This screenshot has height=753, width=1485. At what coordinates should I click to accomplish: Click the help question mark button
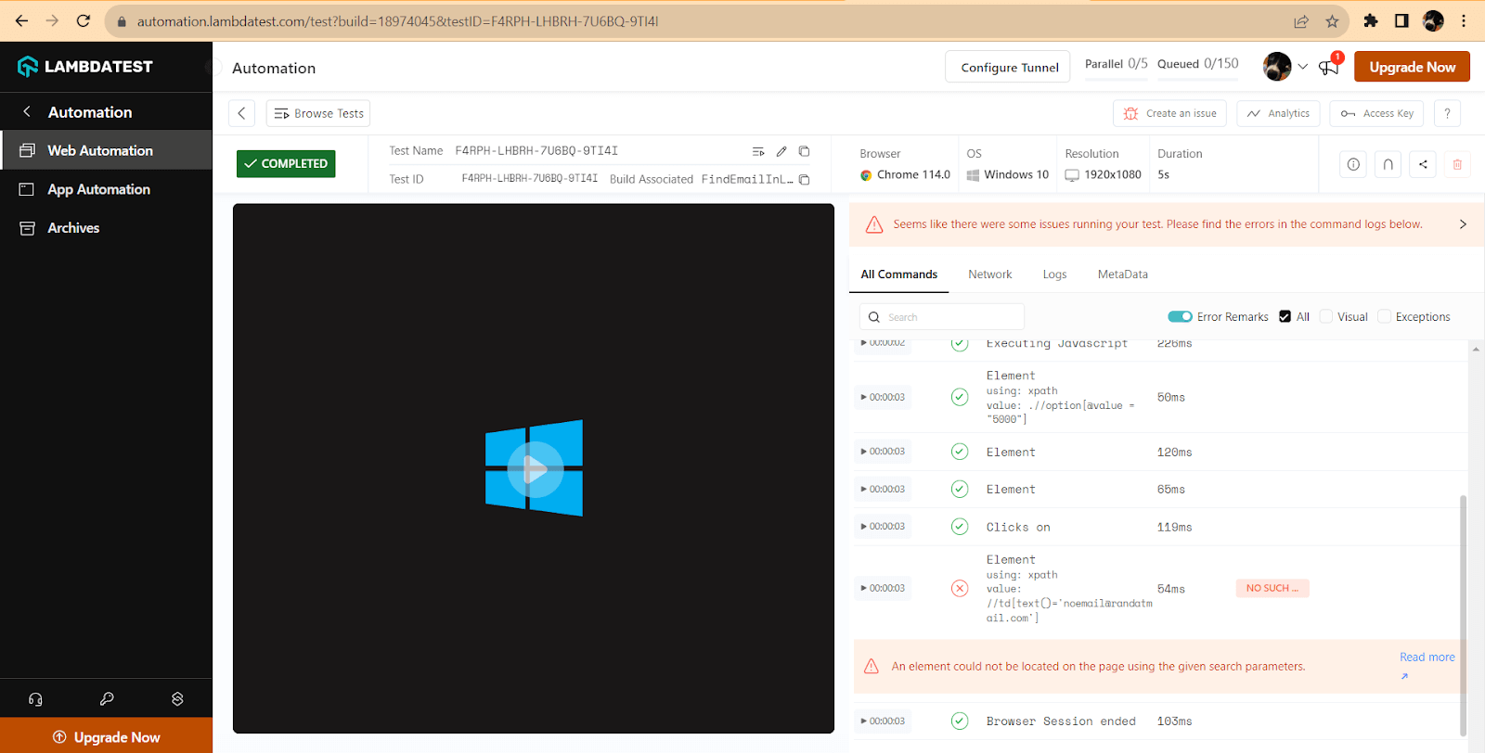[1447, 113]
